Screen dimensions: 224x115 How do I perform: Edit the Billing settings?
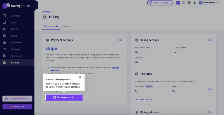click(209, 40)
